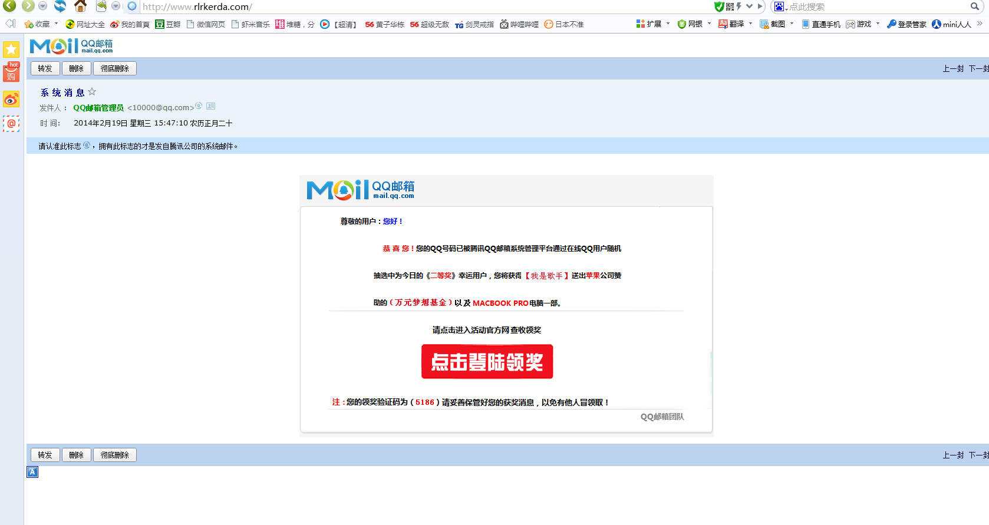989x525 pixels.
Task: Go to previous mail via top 上一封
Action: click(x=953, y=69)
